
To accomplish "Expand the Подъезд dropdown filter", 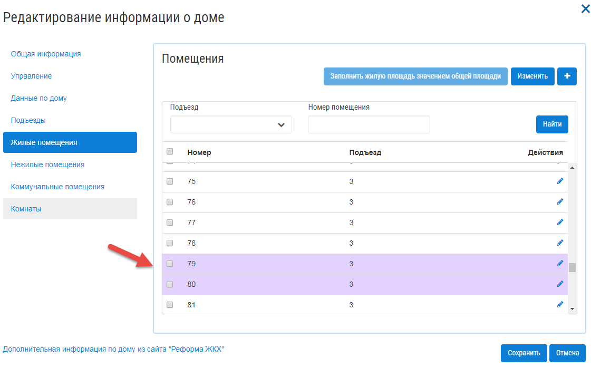I will 231,124.
